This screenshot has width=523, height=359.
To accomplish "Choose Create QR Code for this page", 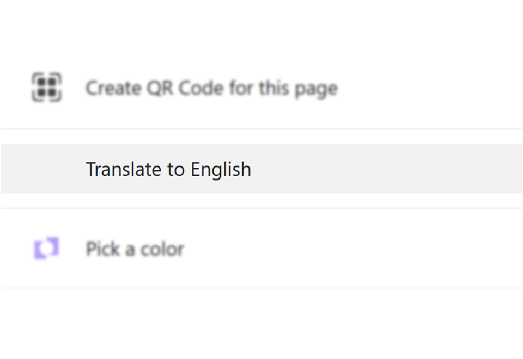I will coord(211,88).
